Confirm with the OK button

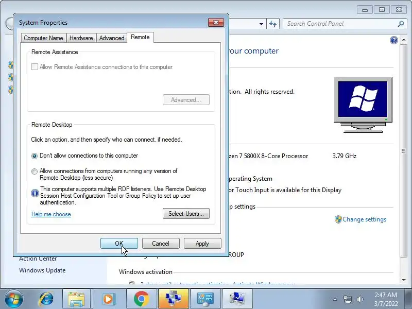pyautogui.click(x=119, y=243)
